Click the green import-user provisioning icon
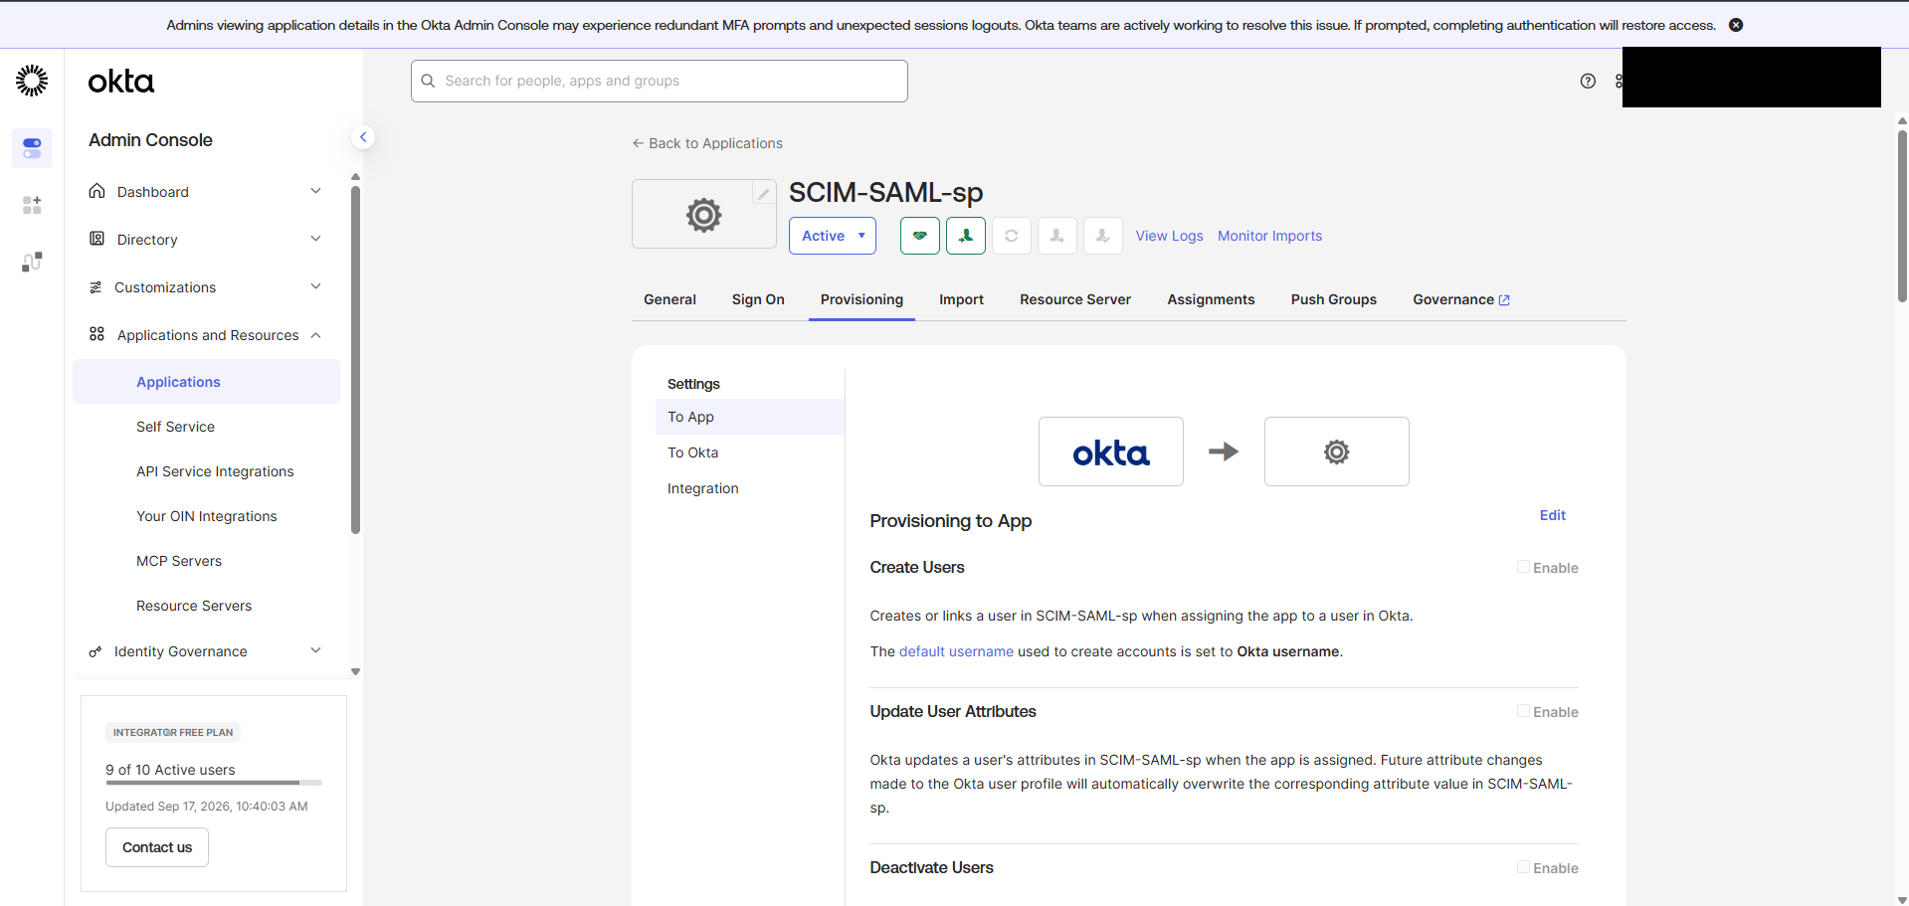Image resolution: width=1909 pixels, height=906 pixels. click(x=966, y=236)
